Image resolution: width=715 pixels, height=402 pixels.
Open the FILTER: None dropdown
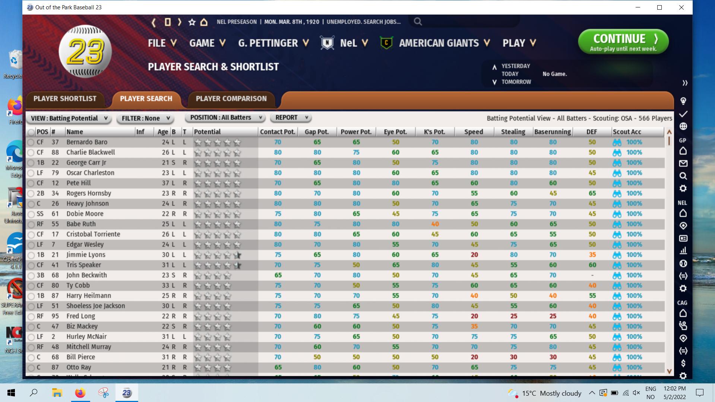pos(145,118)
